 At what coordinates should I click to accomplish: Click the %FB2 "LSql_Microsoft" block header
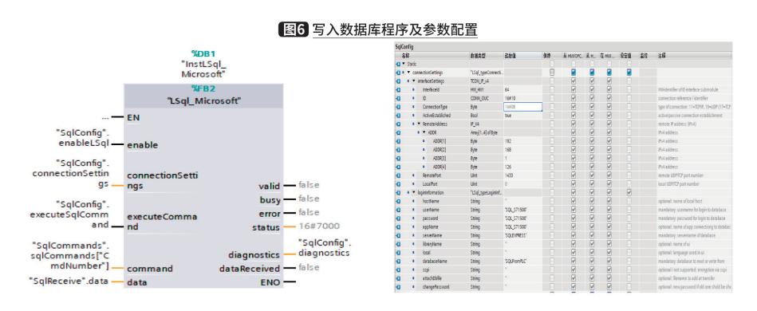click(x=203, y=96)
